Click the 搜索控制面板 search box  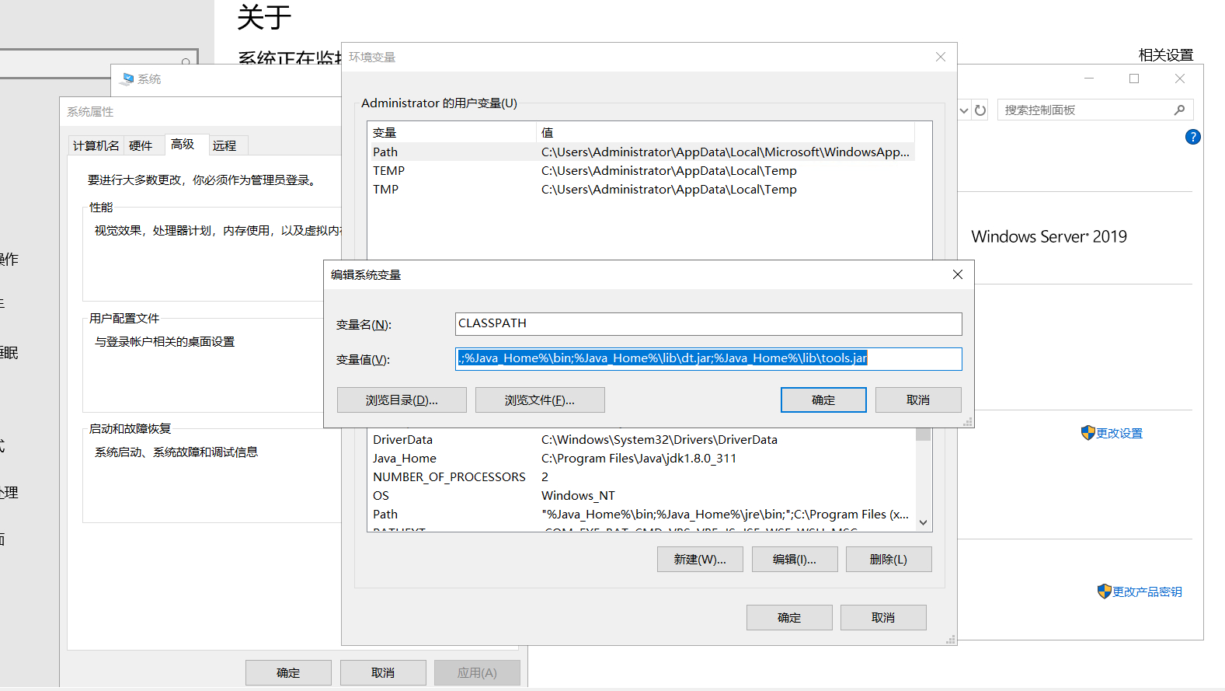[x=1095, y=110]
